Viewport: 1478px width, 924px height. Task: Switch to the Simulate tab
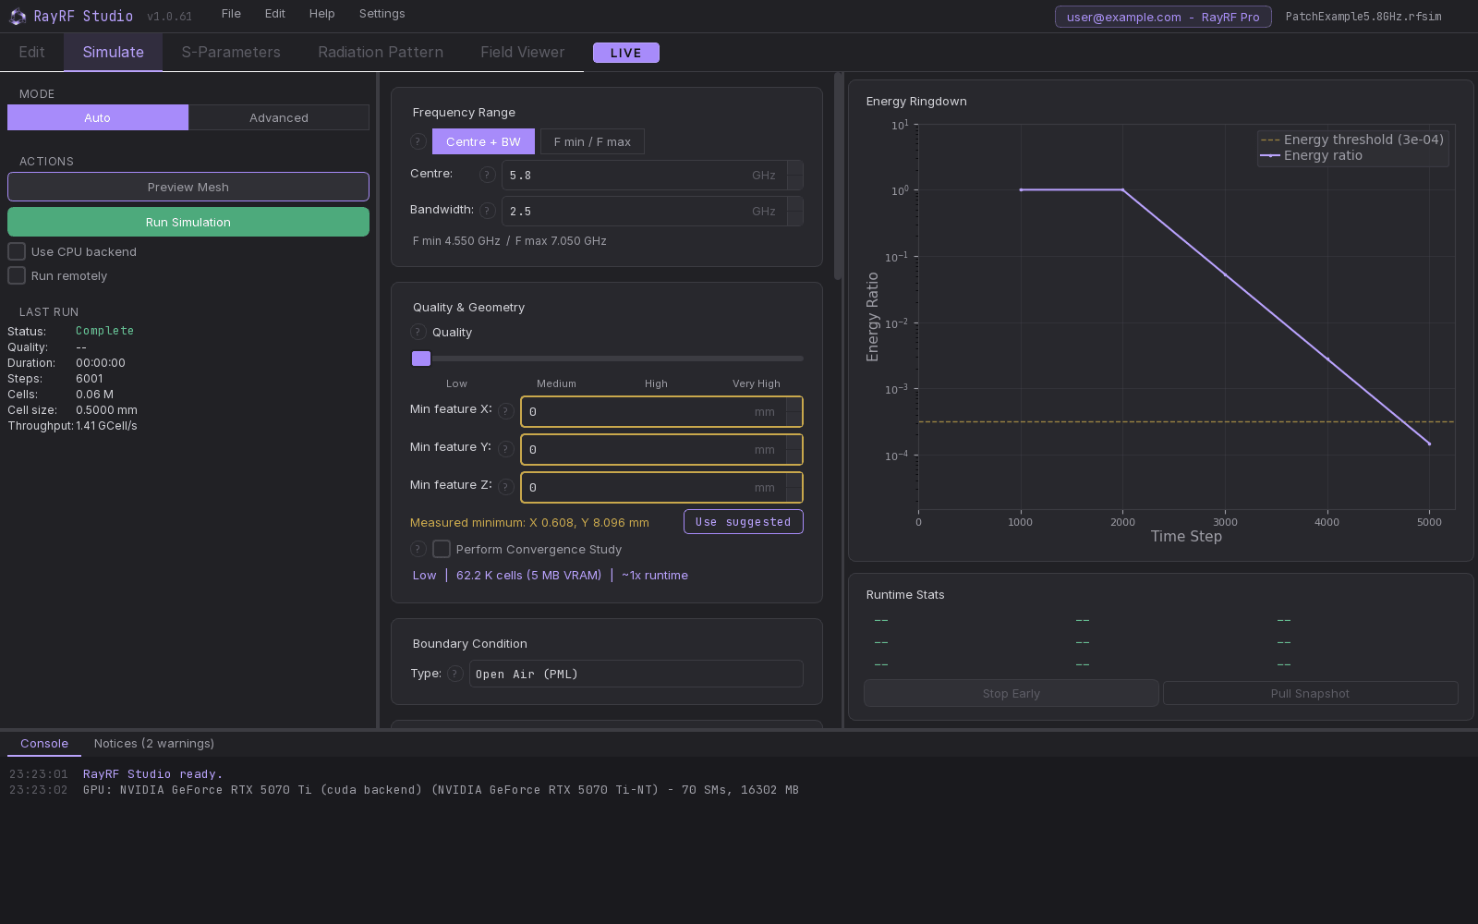point(113,53)
